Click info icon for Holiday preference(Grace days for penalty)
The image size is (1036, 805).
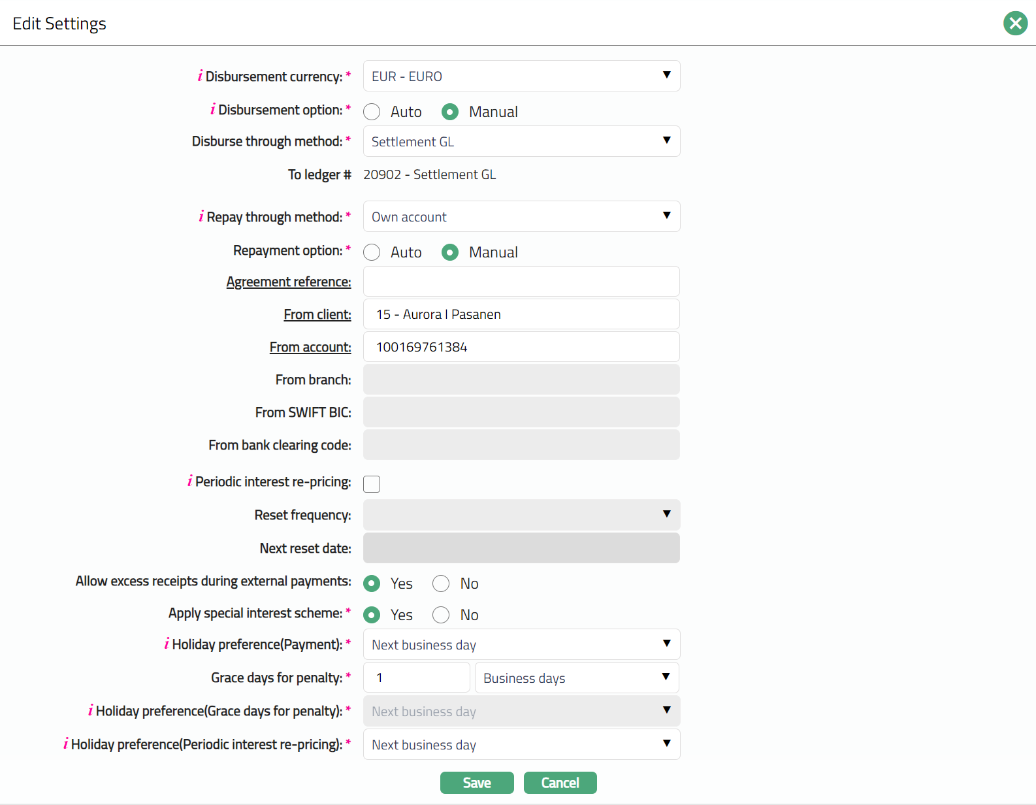coord(90,711)
